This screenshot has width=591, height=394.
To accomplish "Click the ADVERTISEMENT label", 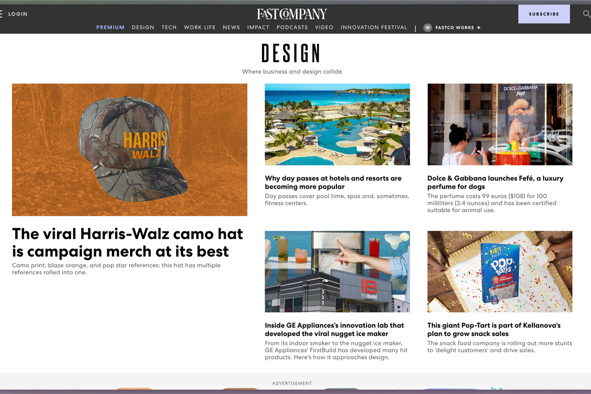I will coord(292,383).
